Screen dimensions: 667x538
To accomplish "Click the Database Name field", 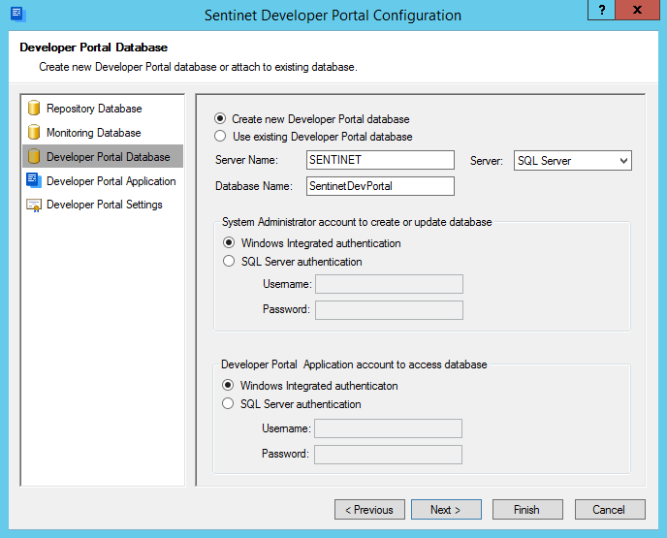I will coord(380,186).
